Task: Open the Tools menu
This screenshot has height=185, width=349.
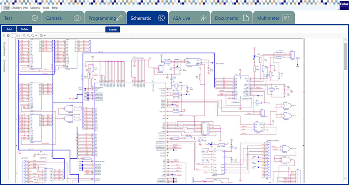Action: coord(46,8)
